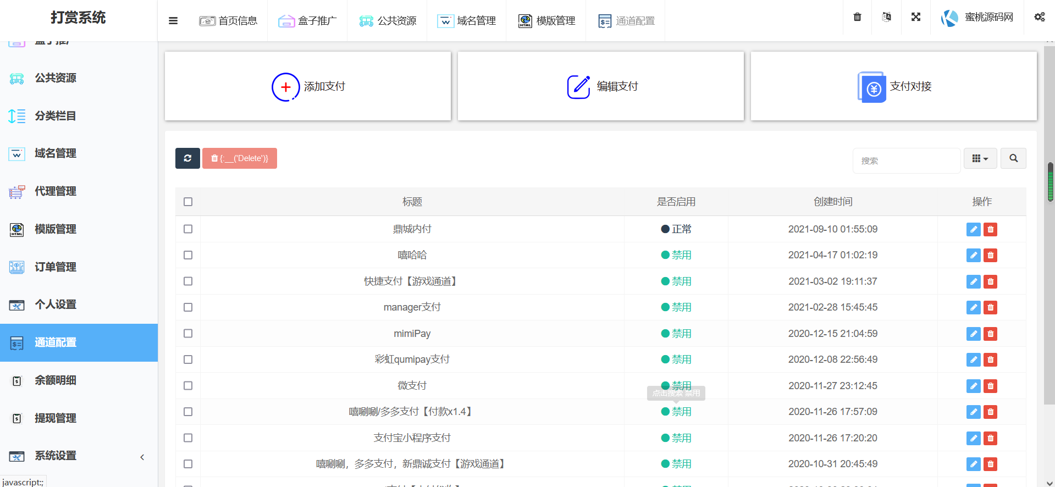Viewport: 1055px width, 487px height.
Task: Click the fullscreen expand icon in header
Action: (x=915, y=17)
